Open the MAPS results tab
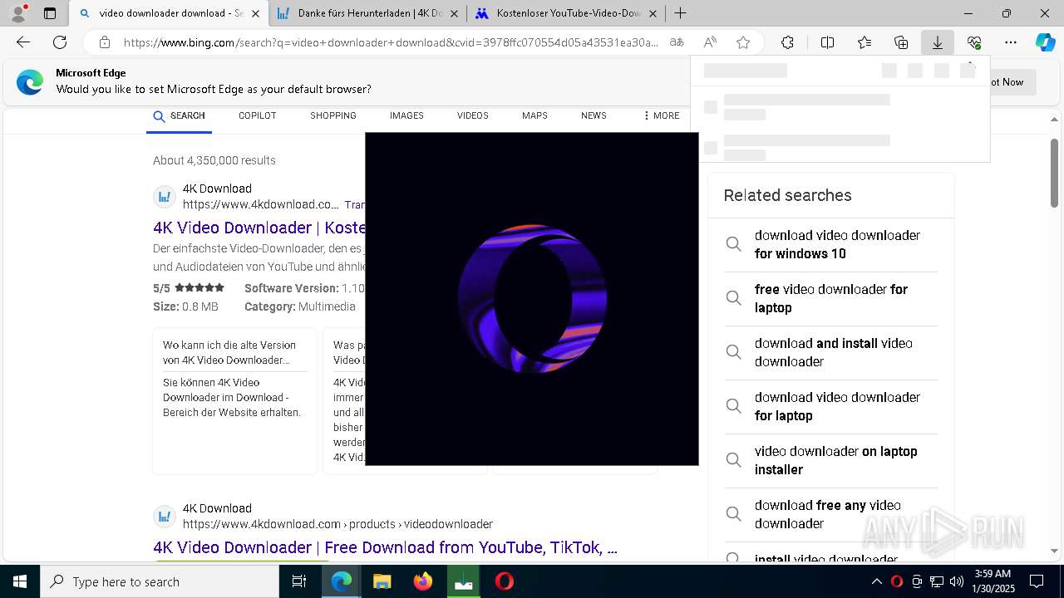The image size is (1064, 598). [534, 116]
